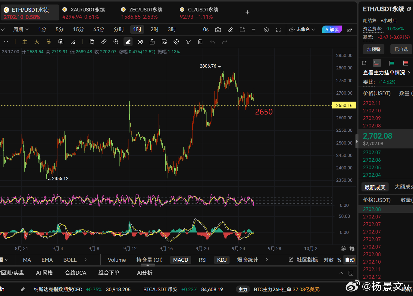Screen dimensions: 413x296
Task: Open the pop-out window icon next to ETH/USDT
Action: tap(409, 9)
